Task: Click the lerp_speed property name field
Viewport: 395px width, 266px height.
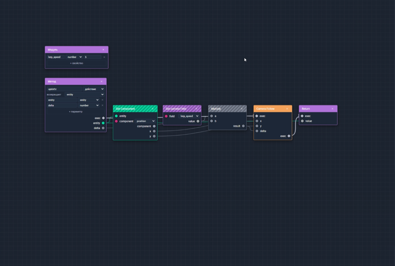Action: tap(56, 57)
